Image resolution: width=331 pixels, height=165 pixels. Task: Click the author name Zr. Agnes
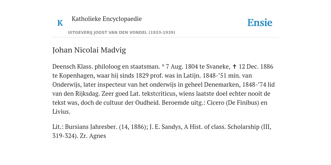tap(93, 136)
